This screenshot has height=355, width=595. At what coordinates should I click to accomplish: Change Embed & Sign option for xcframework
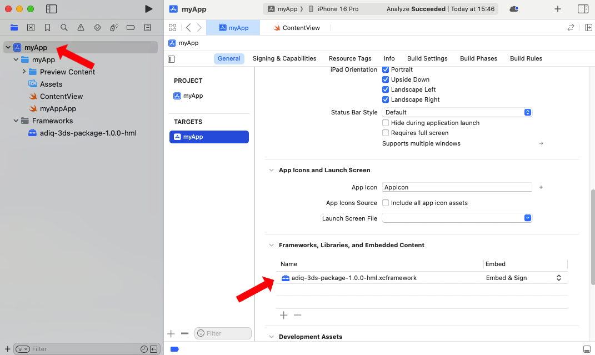tap(524, 278)
